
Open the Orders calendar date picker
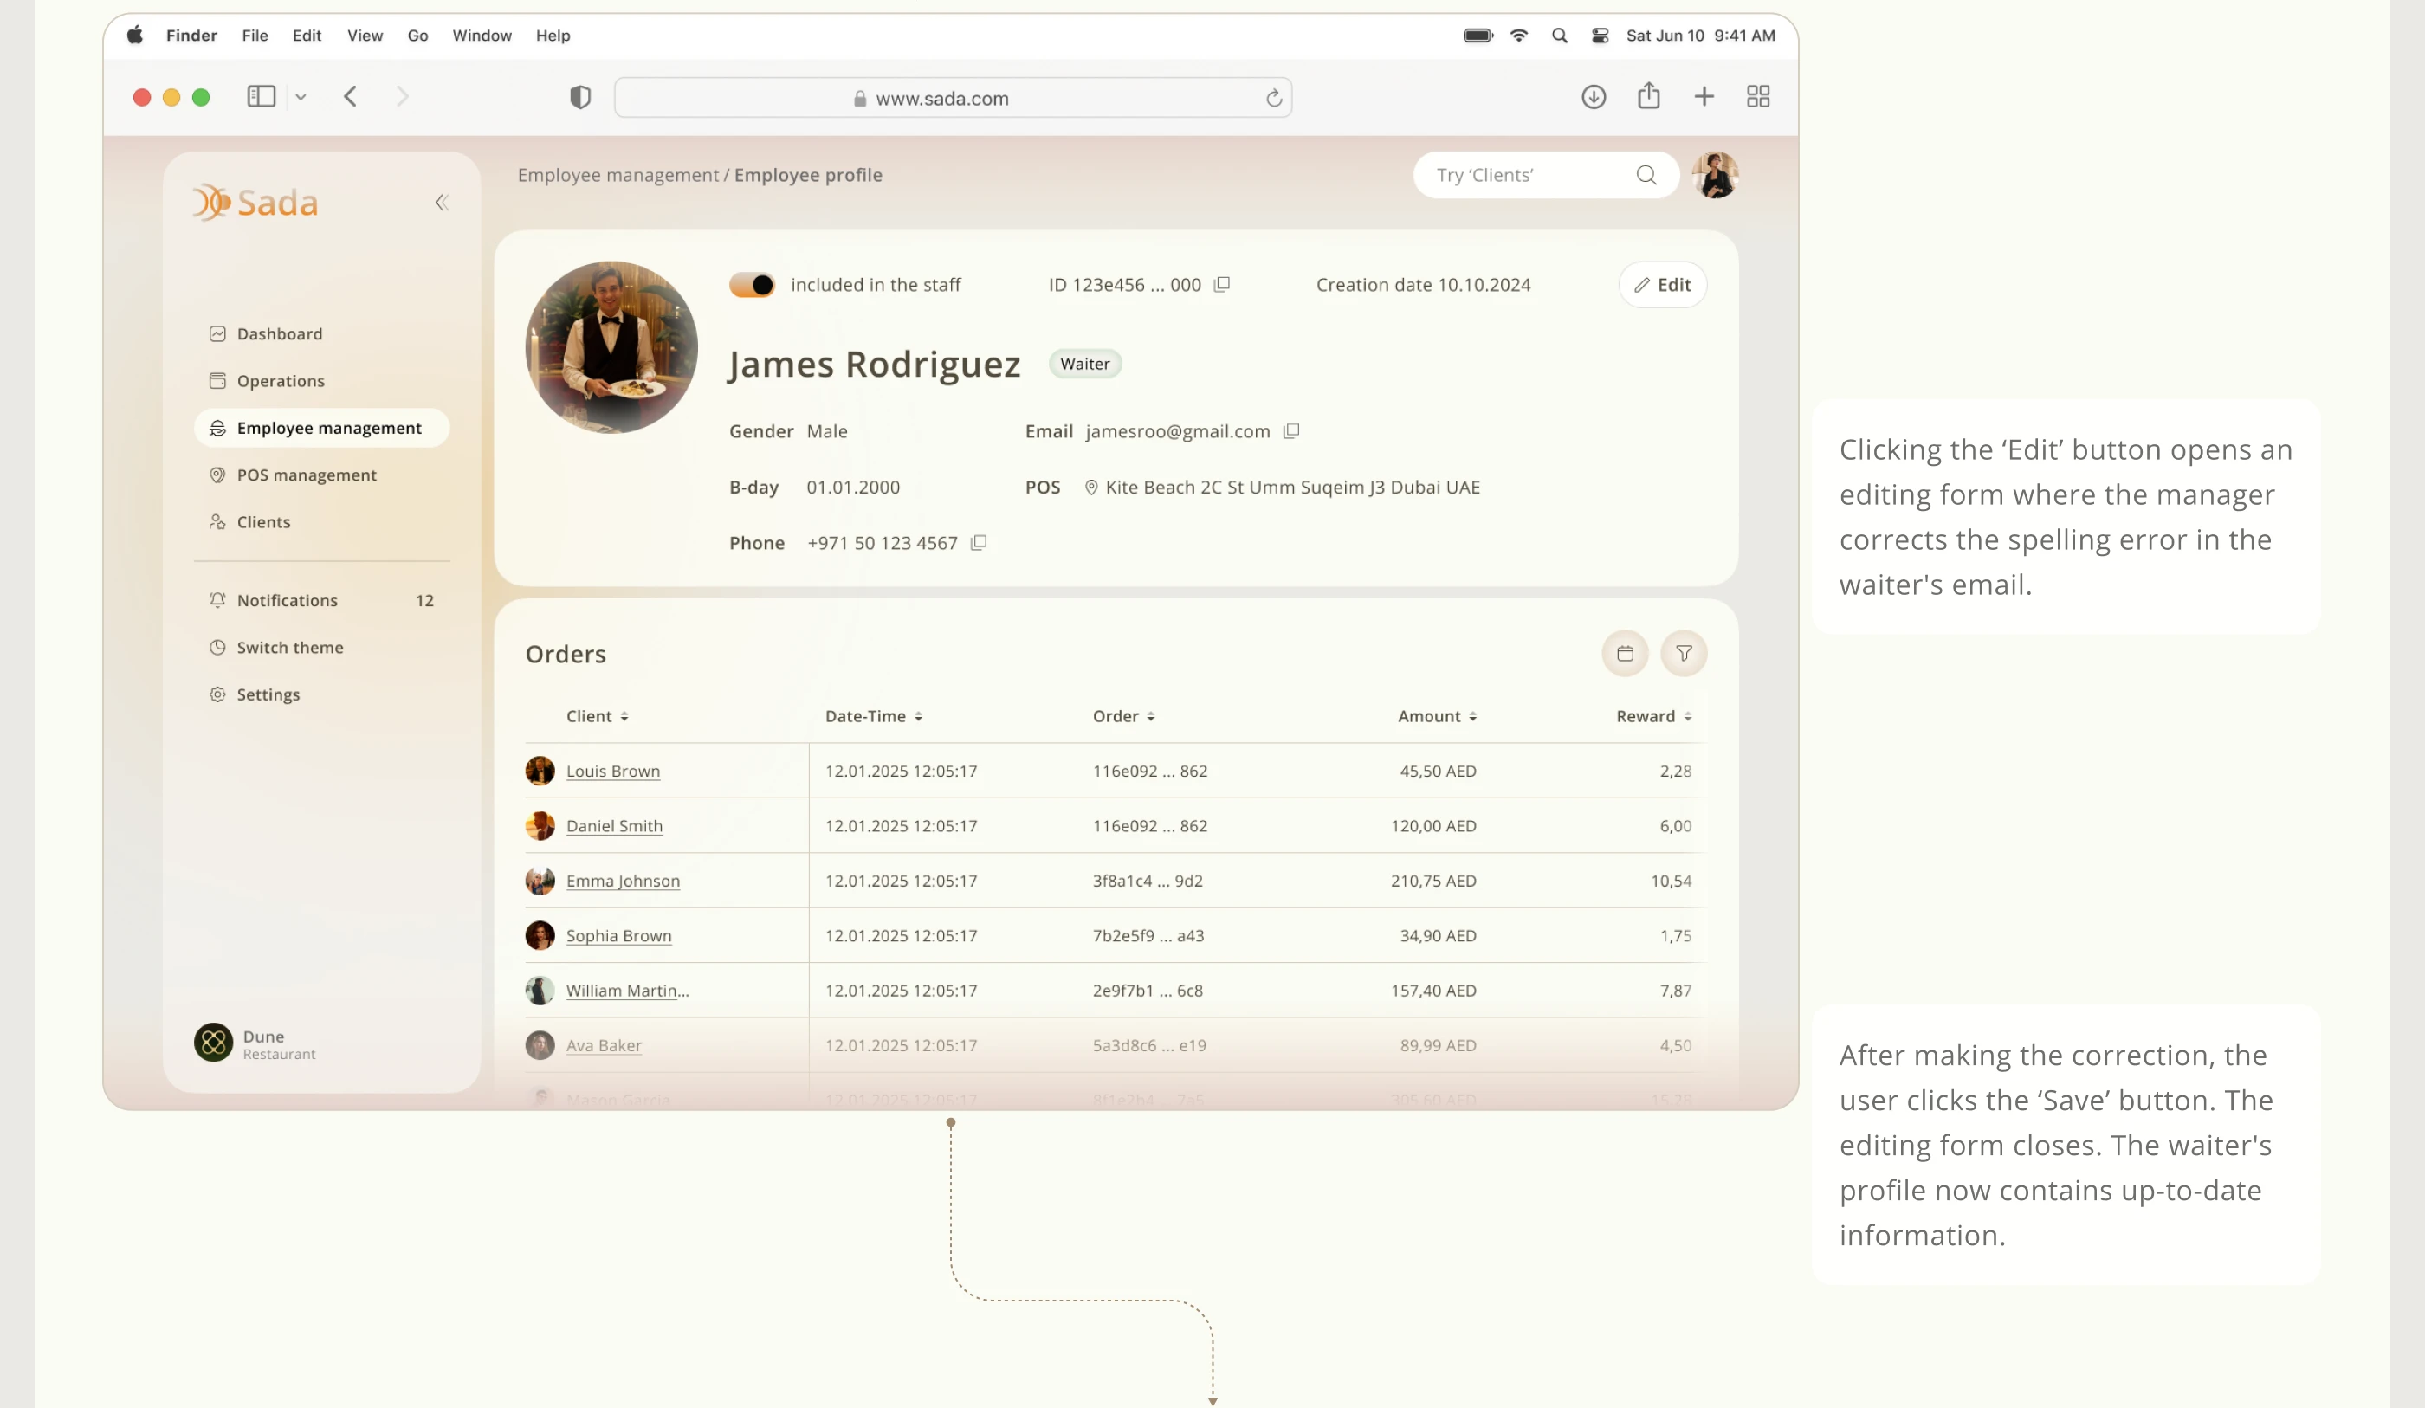pos(1626,654)
